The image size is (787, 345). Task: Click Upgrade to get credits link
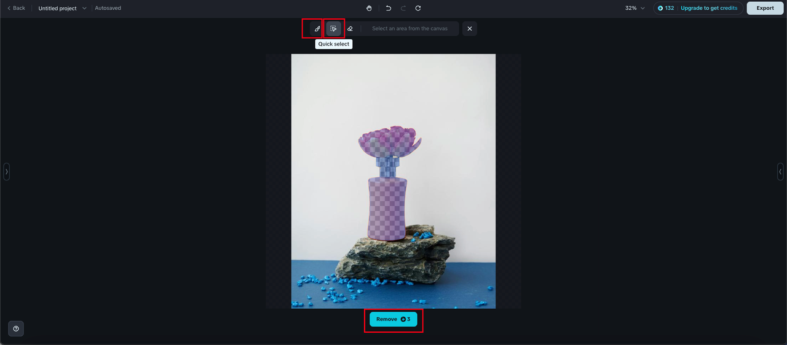tap(709, 8)
